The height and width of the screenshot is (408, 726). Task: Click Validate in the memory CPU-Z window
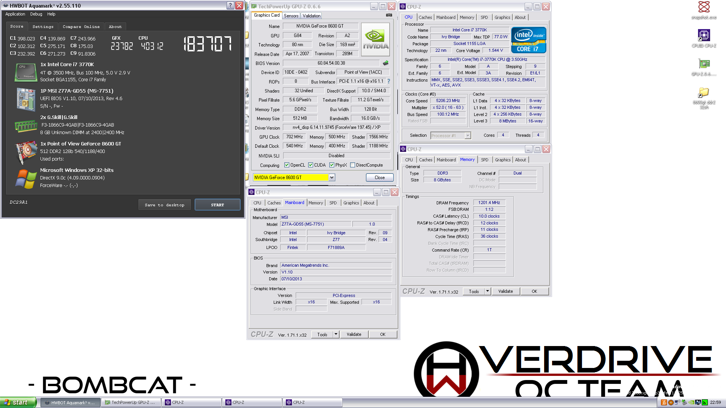pos(506,291)
